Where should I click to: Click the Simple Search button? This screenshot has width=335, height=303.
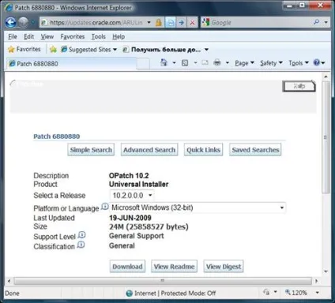pyautogui.click(x=91, y=150)
